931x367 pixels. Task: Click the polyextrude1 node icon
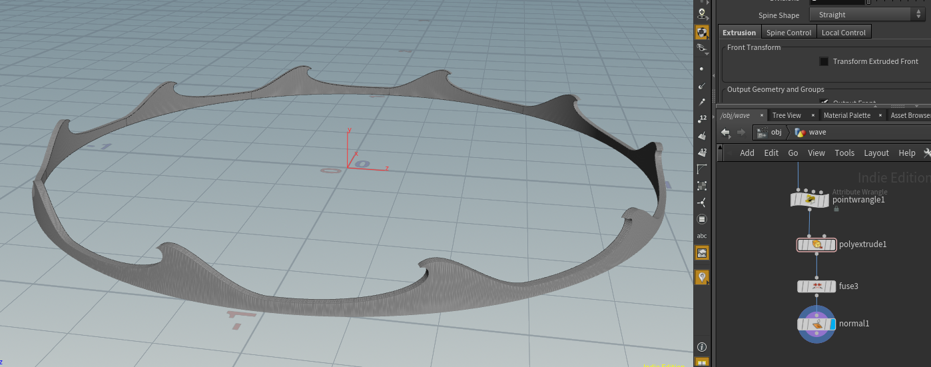(x=816, y=244)
